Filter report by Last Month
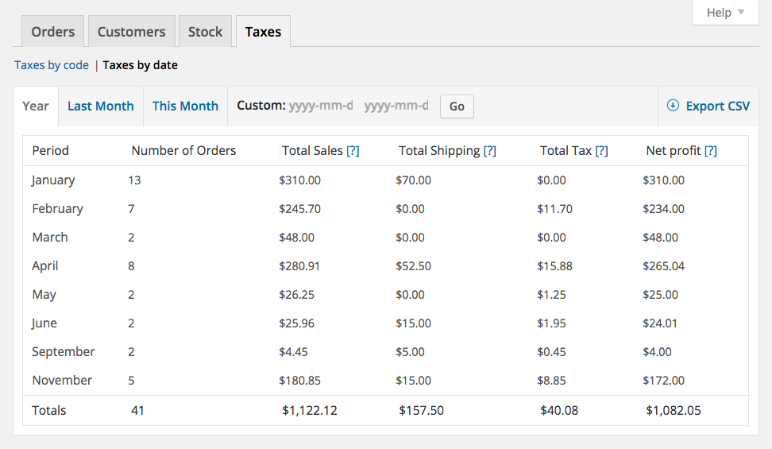Viewport: 772px width, 449px height. pos(101,106)
